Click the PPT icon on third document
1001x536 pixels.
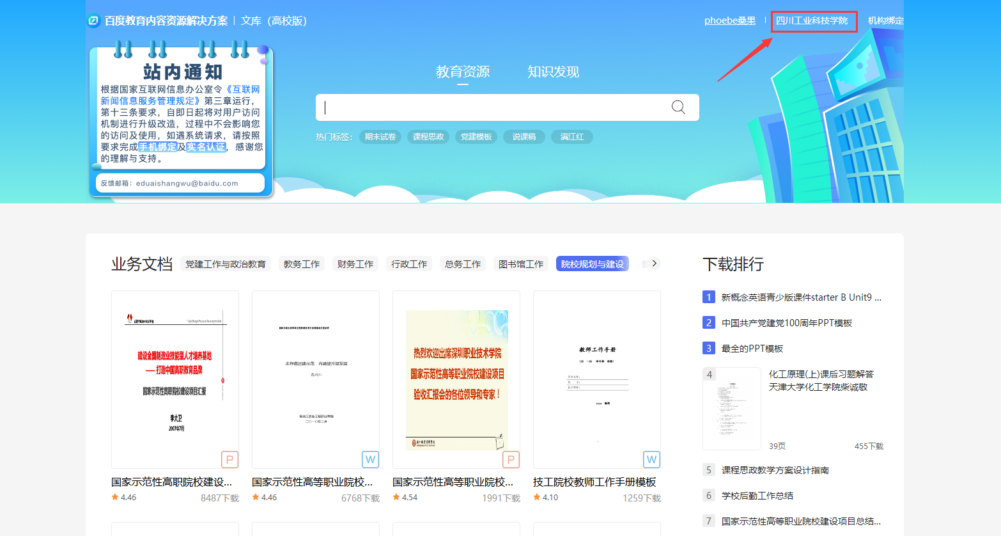(x=511, y=459)
